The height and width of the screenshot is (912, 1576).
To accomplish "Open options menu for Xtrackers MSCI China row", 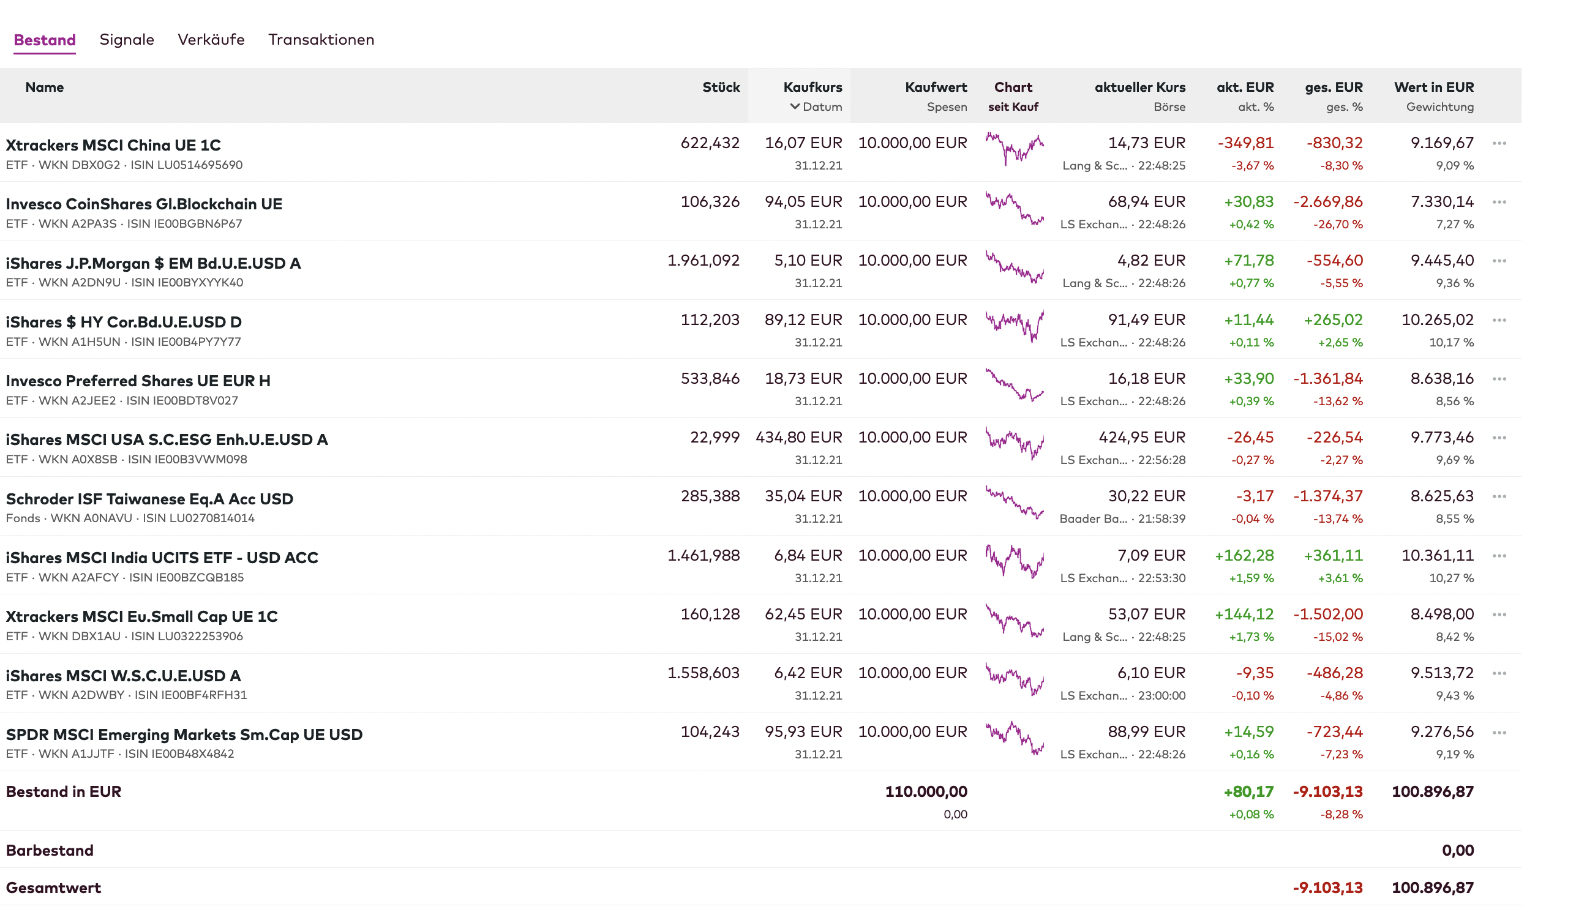I will [1498, 143].
